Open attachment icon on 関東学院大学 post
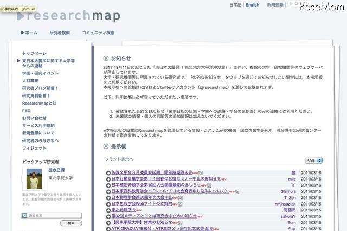The width and height of the screenshot is (347, 231). click(x=180, y=223)
